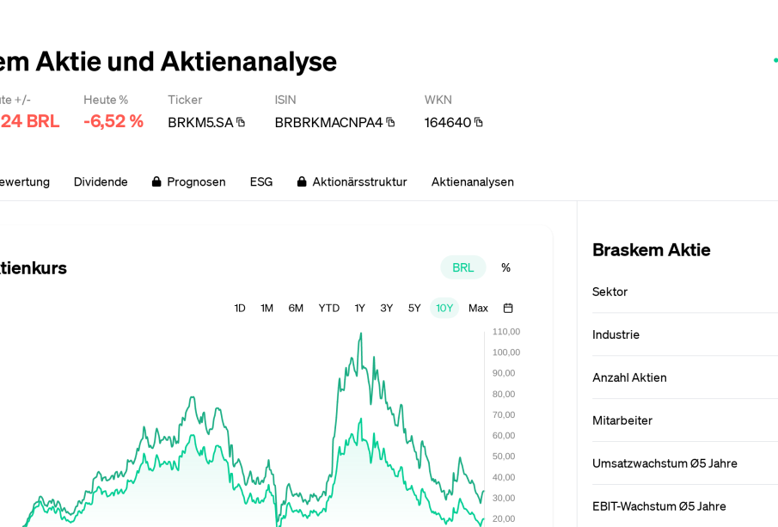
Task: Switch chart to BRL currency view
Action: [463, 267]
